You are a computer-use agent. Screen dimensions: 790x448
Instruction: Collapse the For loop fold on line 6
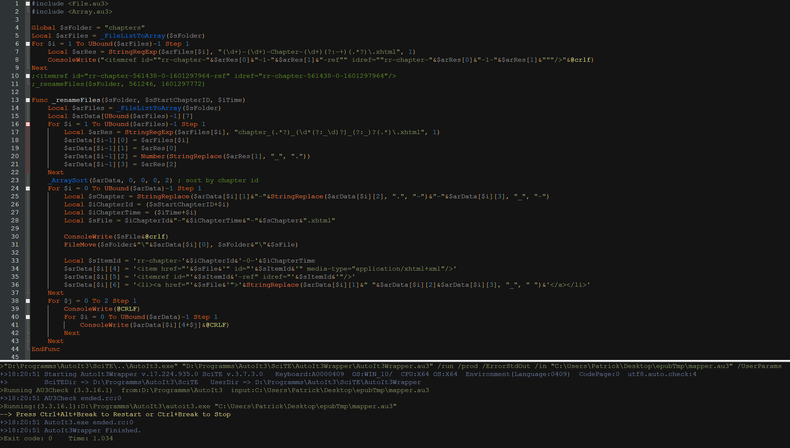point(28,44)
